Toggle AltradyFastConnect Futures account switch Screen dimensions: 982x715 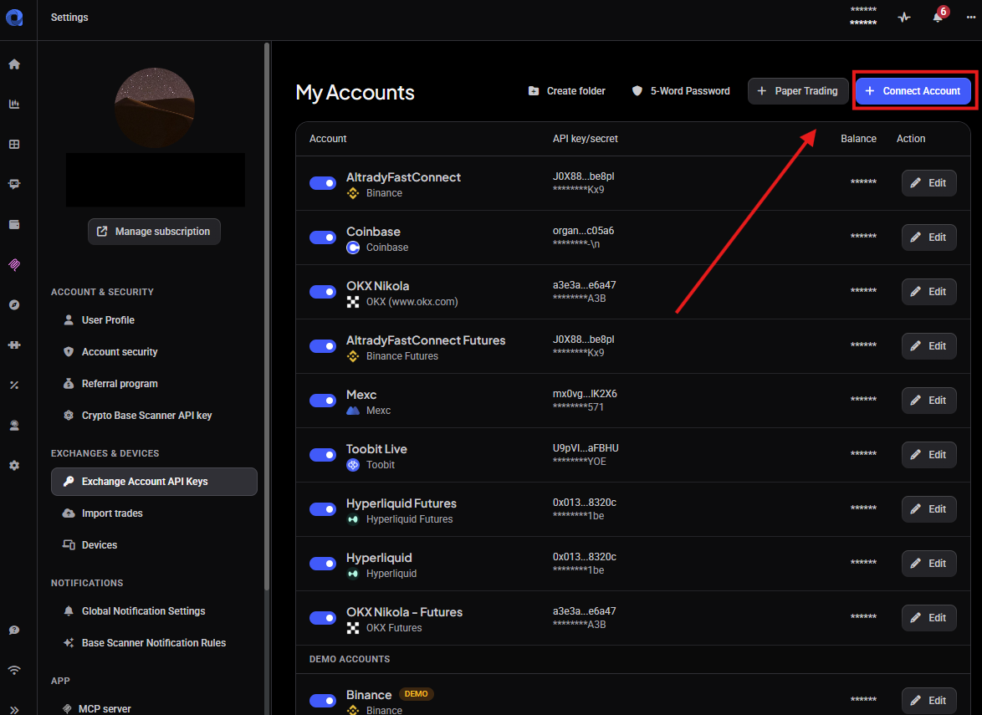point(323,346)
